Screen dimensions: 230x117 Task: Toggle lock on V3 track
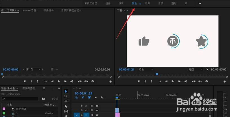(82, 106)
